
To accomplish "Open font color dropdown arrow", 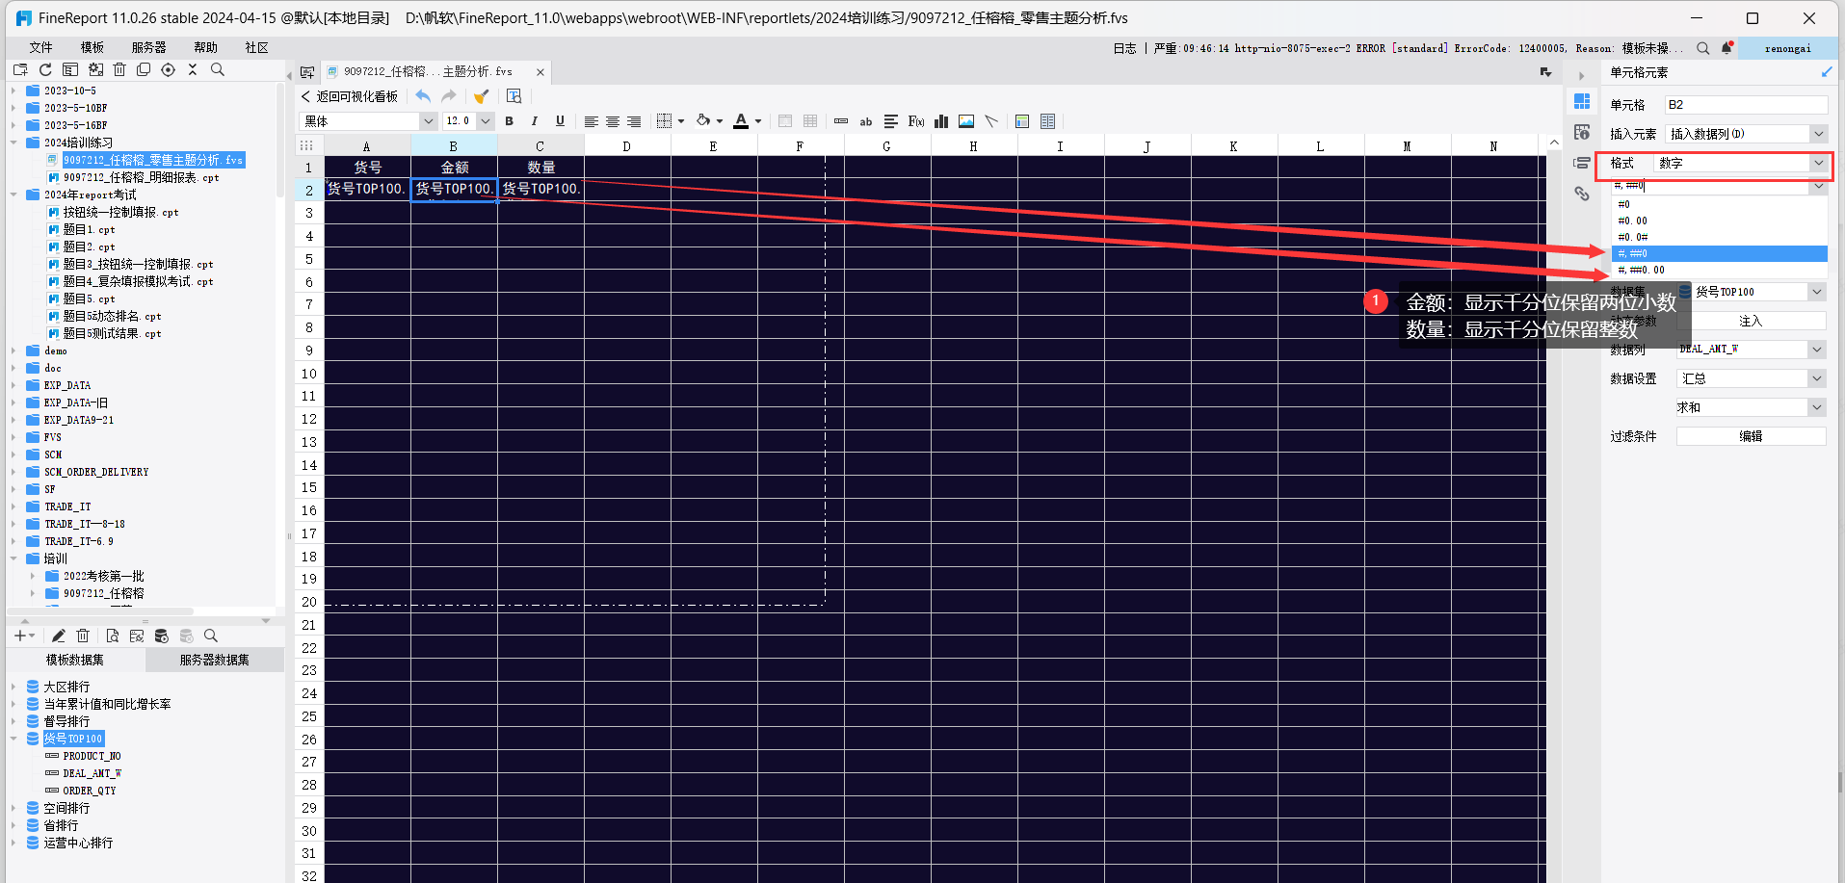I will coord(758,121).
